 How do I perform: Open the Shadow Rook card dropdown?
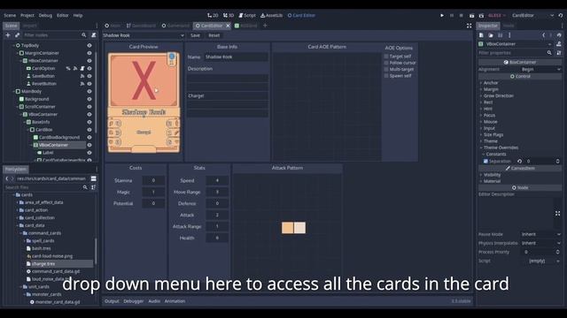(144, 35)
